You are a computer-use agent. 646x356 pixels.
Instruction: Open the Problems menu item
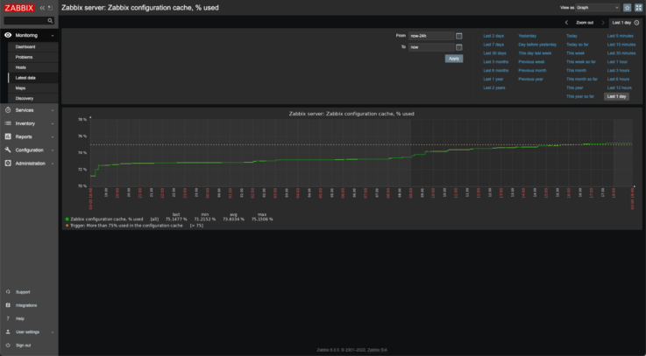[24, 56]
